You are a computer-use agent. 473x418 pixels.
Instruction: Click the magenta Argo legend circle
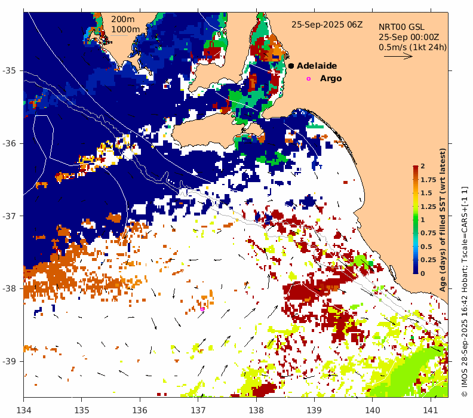(x=308, y=79)
